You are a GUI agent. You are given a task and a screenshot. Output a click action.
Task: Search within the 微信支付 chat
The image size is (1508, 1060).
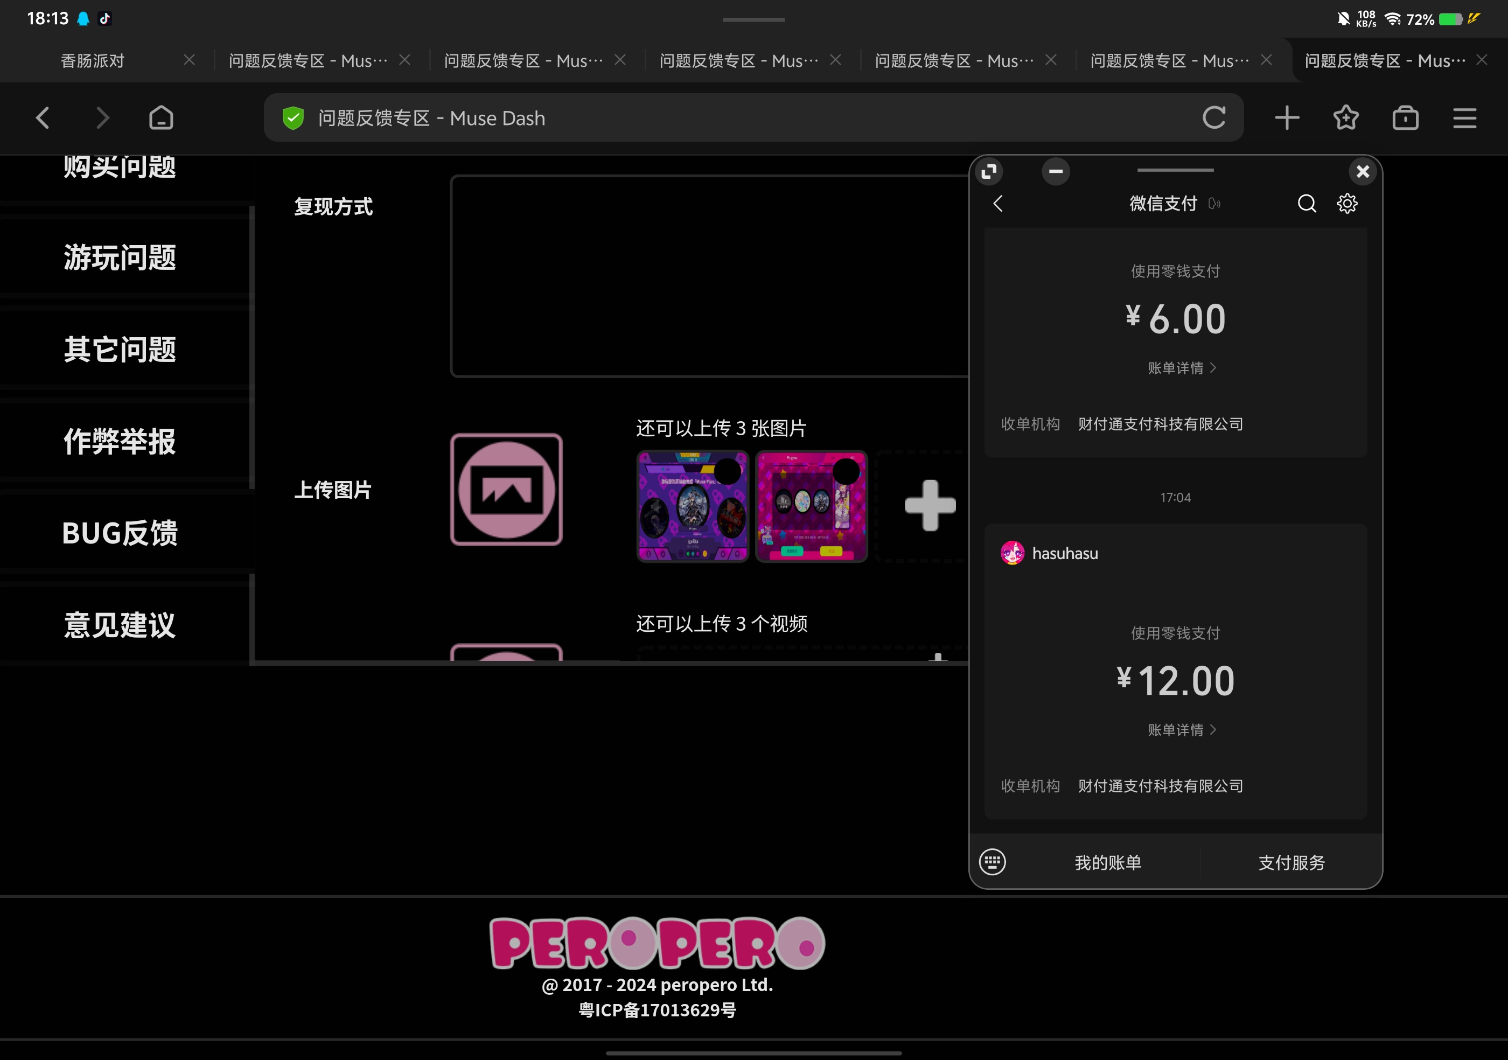1307,204
